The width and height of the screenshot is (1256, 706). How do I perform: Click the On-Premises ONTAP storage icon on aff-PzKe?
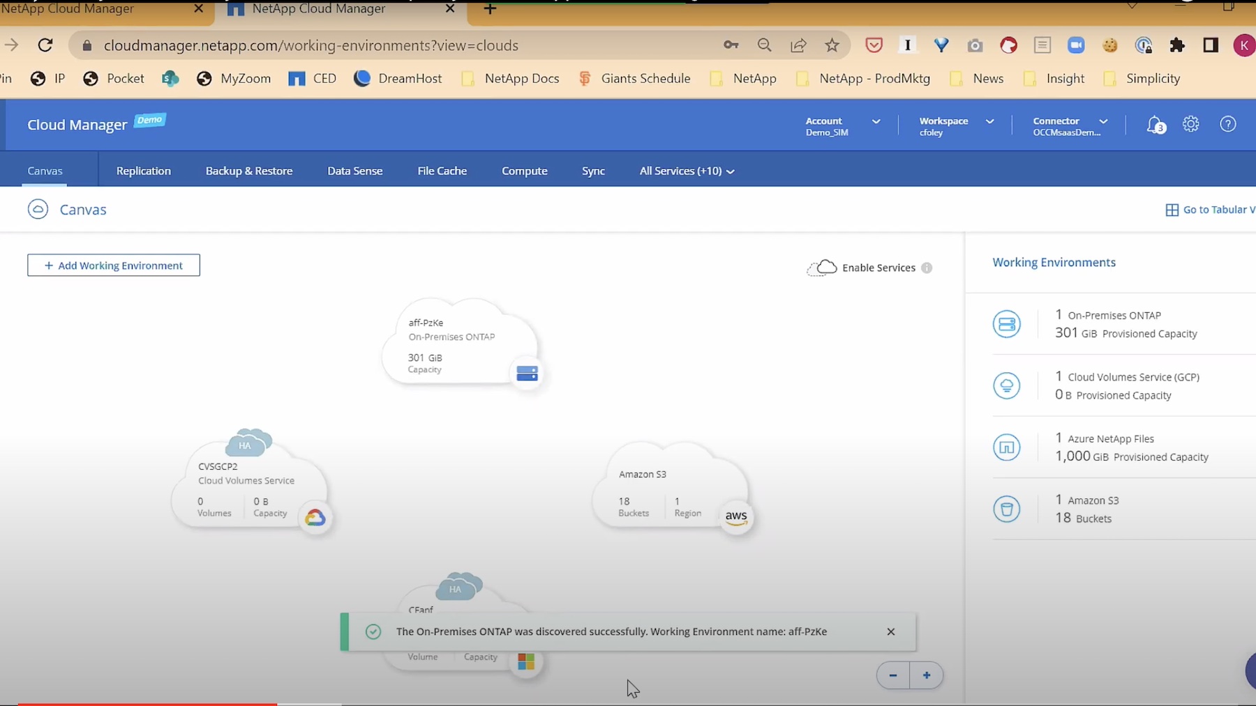click(x=527, y=374)
